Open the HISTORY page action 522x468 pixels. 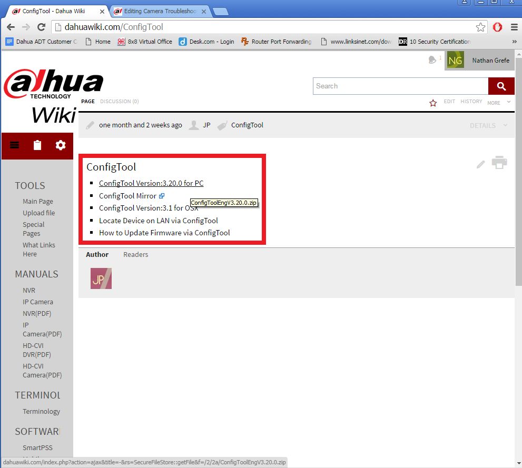(x=471, y=102)
